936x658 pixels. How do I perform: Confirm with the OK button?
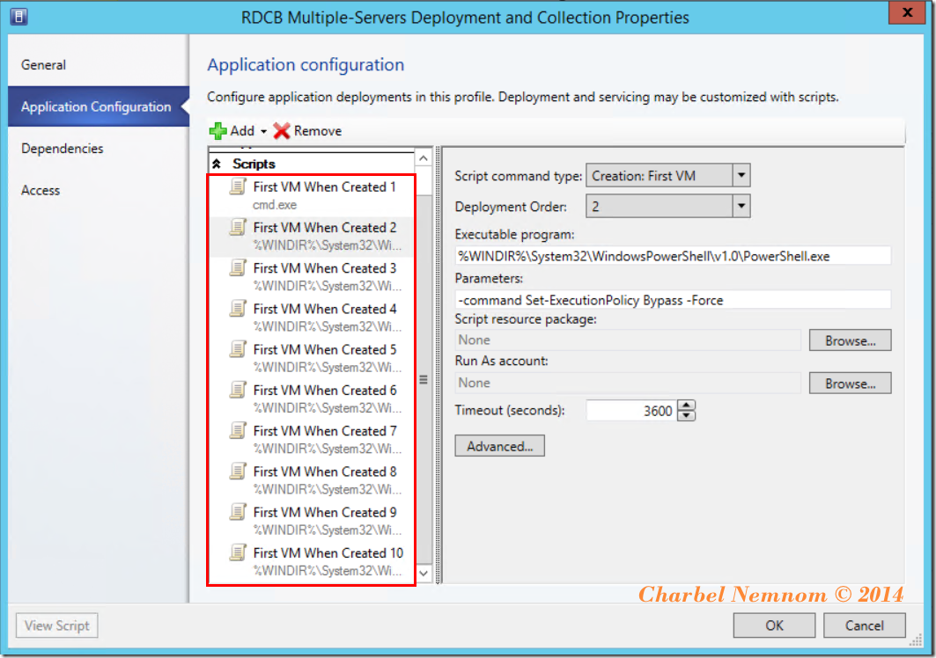pos(774,625)
